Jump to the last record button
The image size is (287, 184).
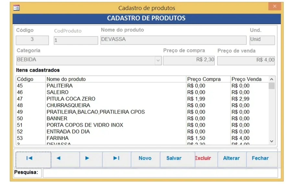click(x=117, y=160)
